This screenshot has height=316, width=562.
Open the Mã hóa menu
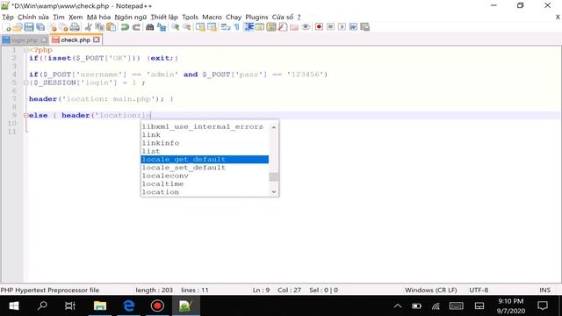(98, 17)
